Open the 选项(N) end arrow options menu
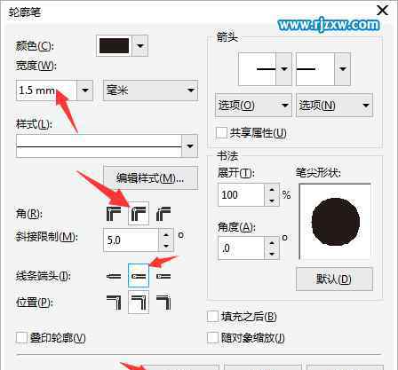 pos(334,105)
